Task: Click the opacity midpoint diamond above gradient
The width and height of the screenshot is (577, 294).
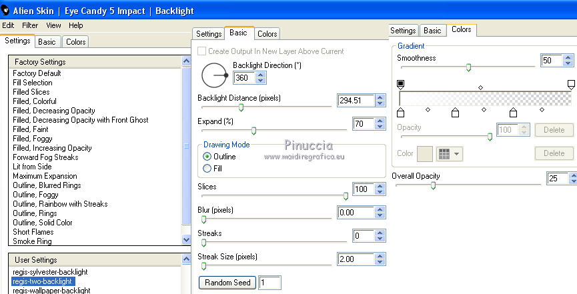Action: click(x=480, y=87)
